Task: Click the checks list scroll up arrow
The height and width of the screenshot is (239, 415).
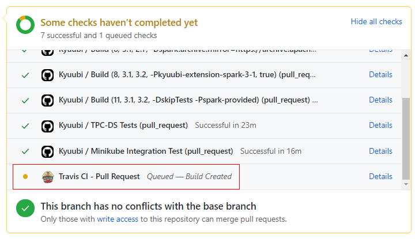Action: (x=406, y=55)
